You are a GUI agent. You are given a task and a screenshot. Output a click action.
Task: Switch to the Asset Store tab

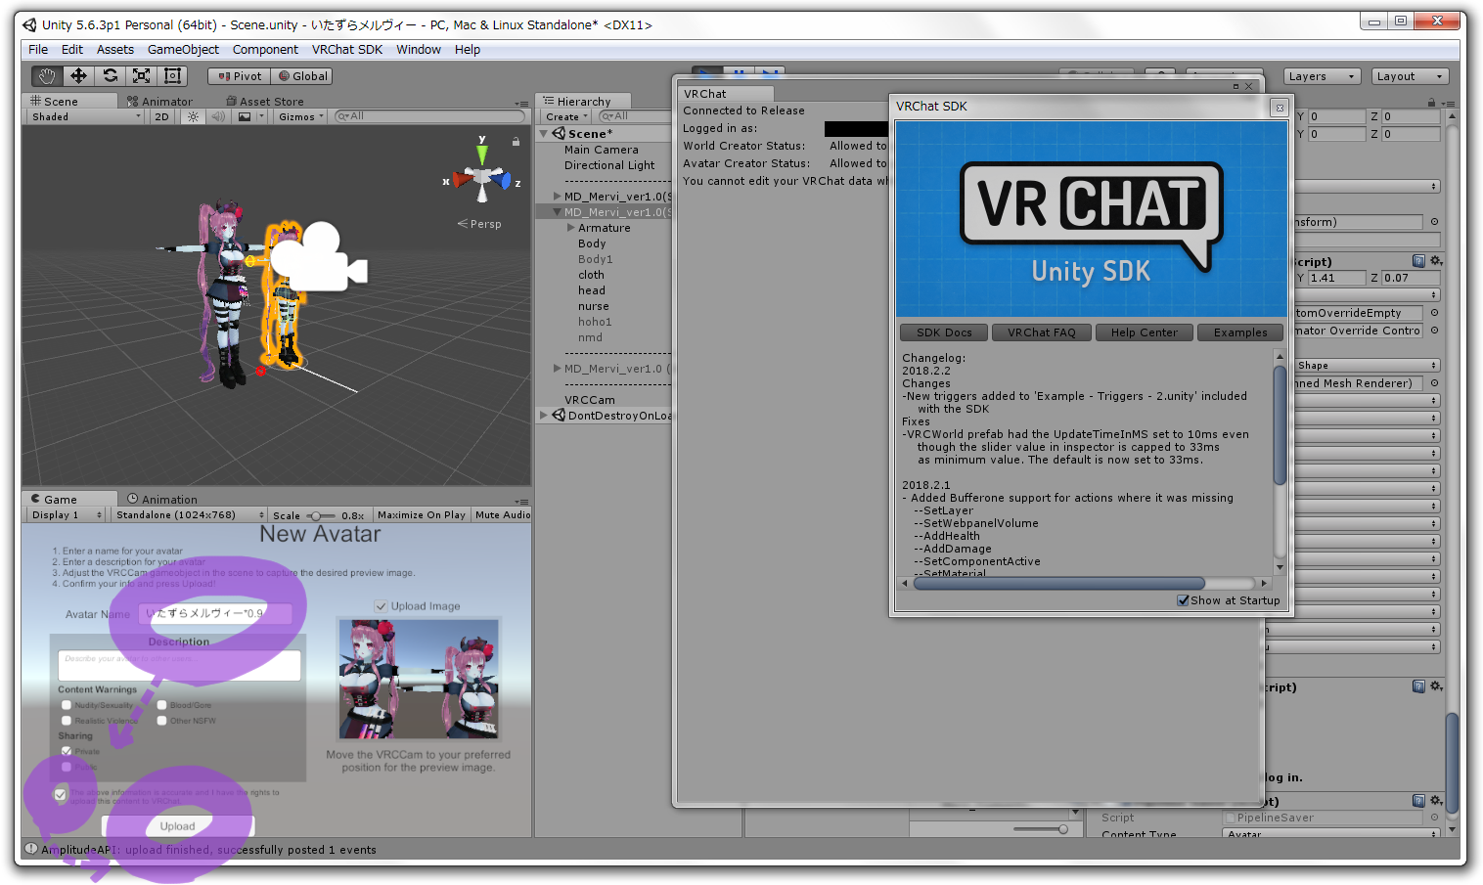(265, 101)
